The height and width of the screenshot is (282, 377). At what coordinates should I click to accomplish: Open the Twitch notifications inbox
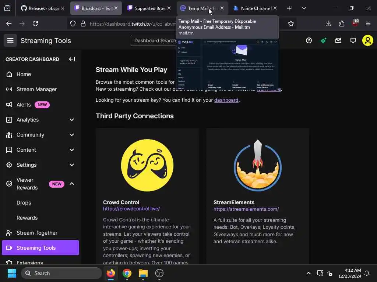[338, 40]
